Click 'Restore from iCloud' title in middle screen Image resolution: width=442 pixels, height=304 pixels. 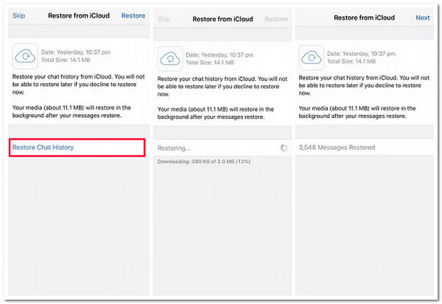(x=222, y=19)
